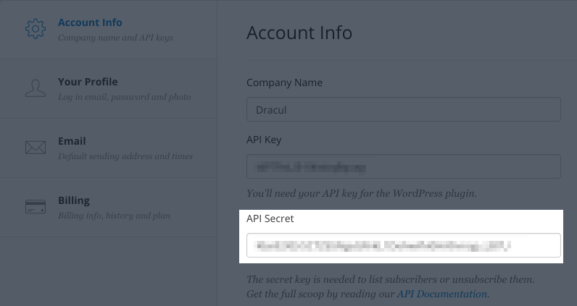
Task: Click inside the API Secret field
Action: tap(404, 245)
